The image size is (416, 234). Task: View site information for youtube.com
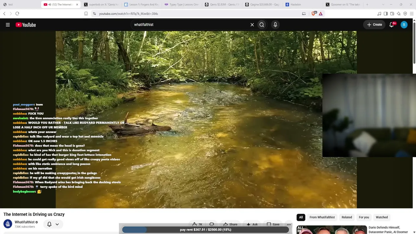tap(94, 14)
